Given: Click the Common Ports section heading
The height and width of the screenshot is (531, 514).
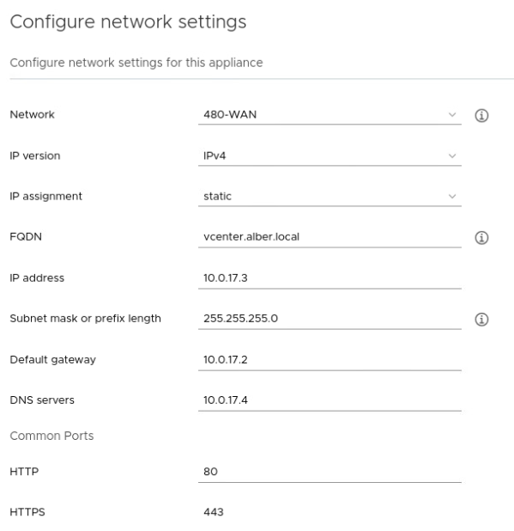Looking at the screenshot, I should tap(51, 436).
